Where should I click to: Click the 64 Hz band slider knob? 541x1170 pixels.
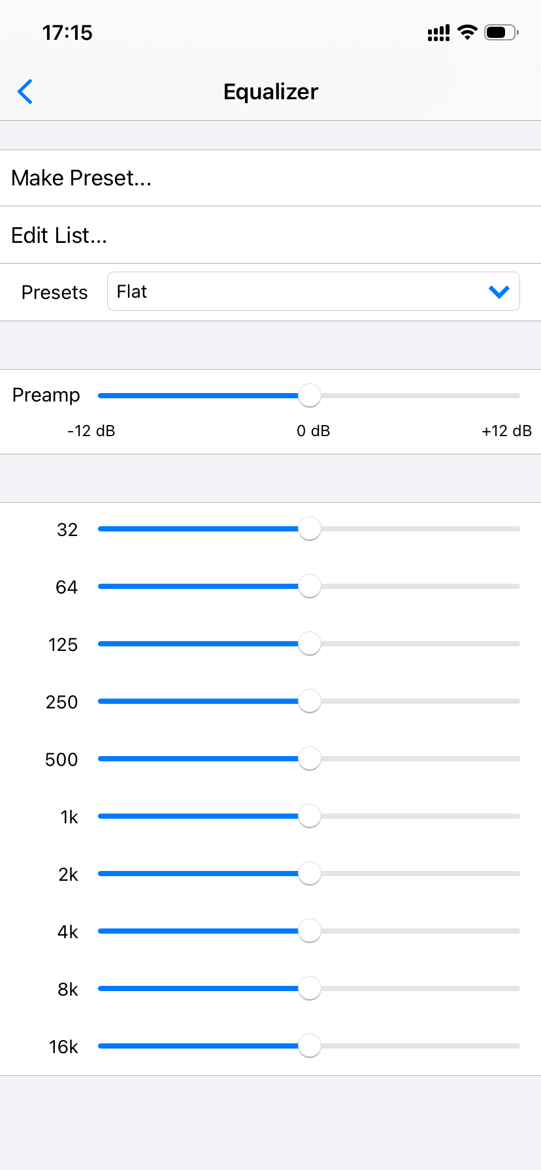[x=310, y=586]
